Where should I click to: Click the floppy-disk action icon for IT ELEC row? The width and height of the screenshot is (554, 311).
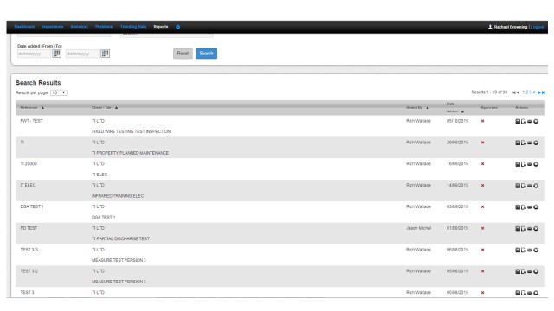click(518, 186)
